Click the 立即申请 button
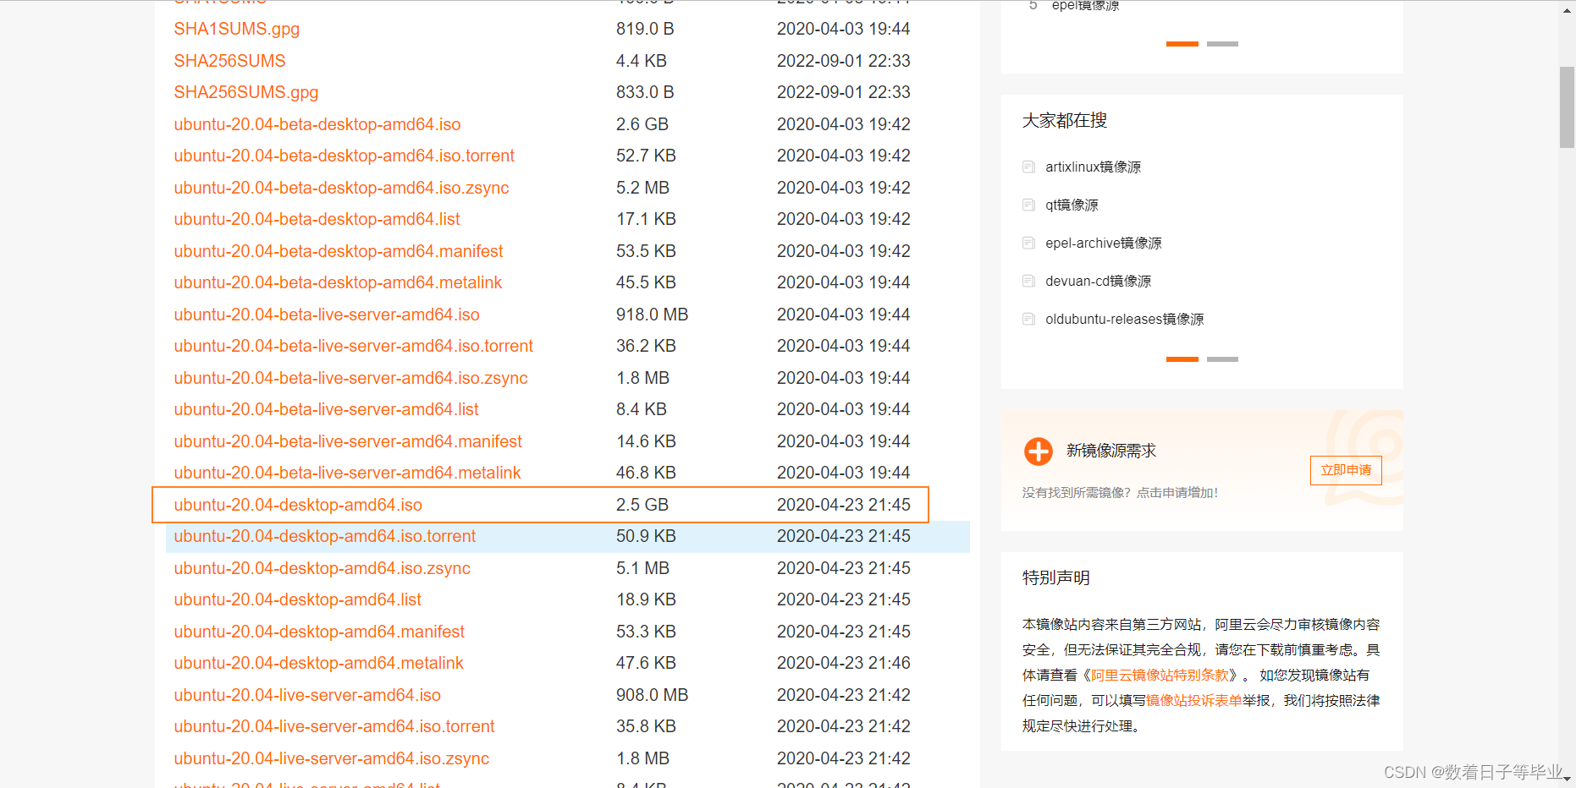The image size is (1576, 788). [x=1346, y=470]
